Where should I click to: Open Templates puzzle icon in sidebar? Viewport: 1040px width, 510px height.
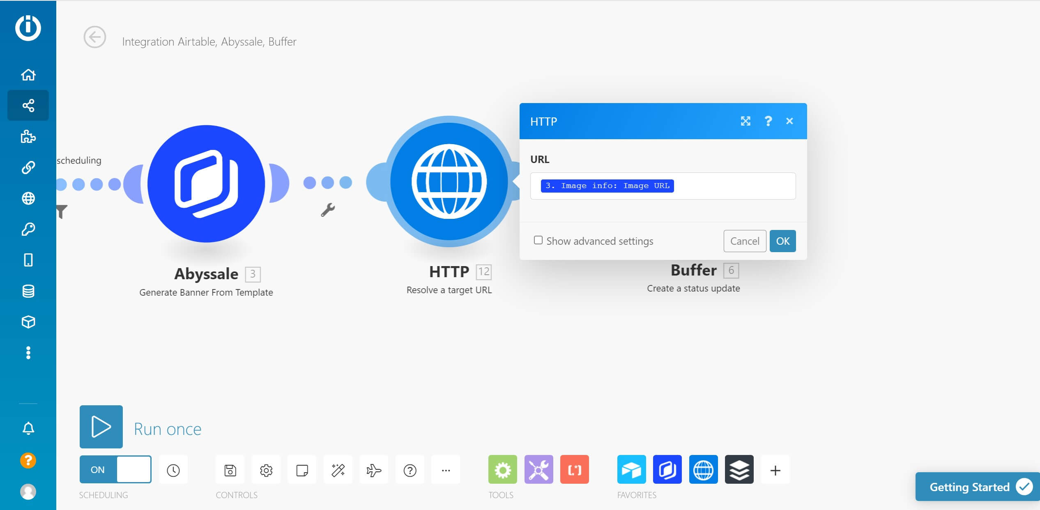28,136
